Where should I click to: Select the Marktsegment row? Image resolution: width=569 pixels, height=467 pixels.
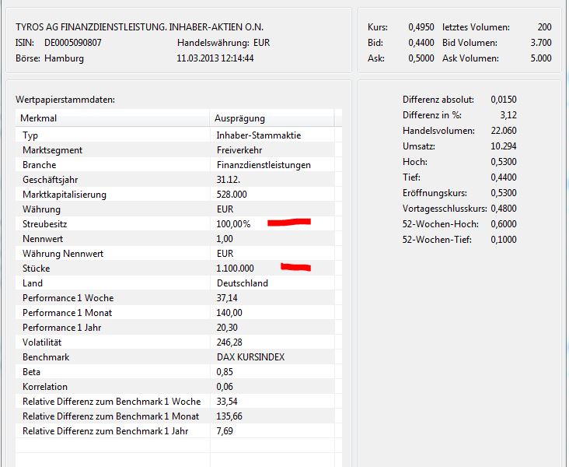[52, 150]
